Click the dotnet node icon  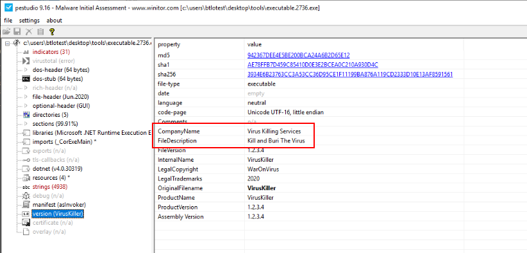(26, 168)
